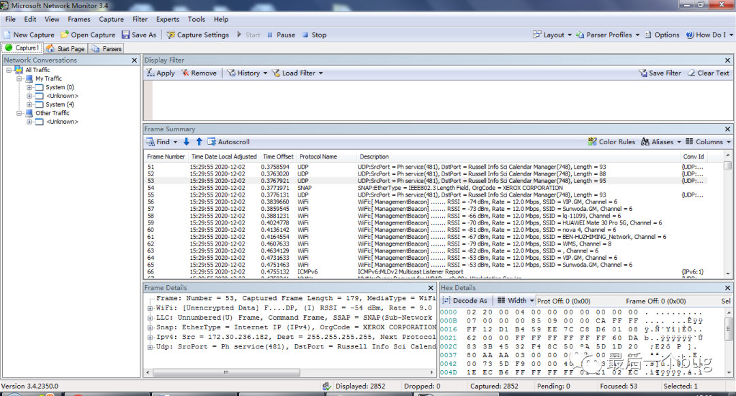Image resolution: width=736 pixels, height=396 pixels.
Task: Click the Frame Summary vertical scrollbar thumb
Action: (x=728, y=165)
